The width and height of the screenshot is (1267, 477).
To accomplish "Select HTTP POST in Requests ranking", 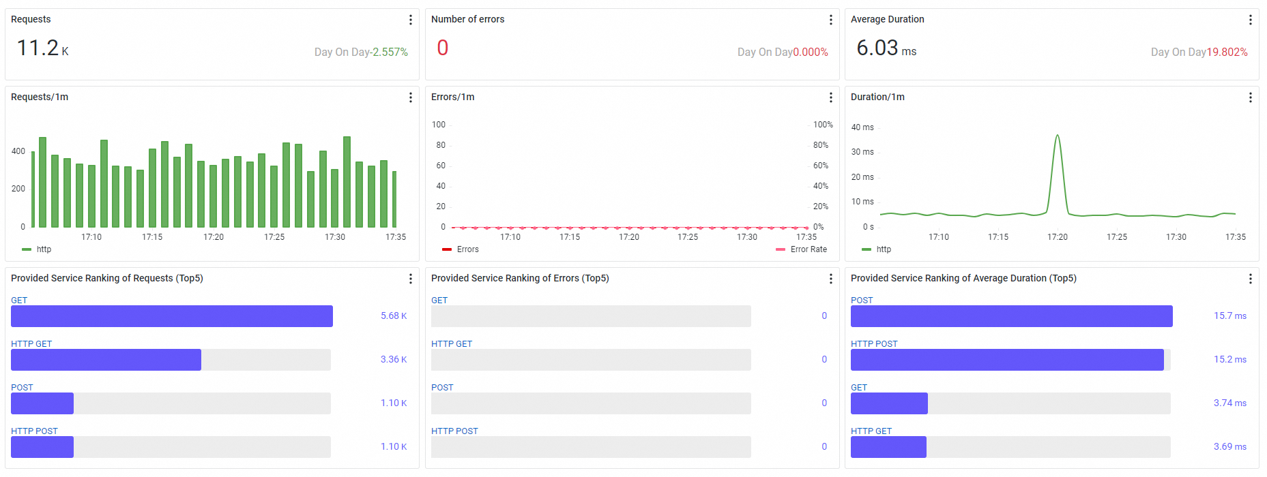I will [x=34, y=431].
